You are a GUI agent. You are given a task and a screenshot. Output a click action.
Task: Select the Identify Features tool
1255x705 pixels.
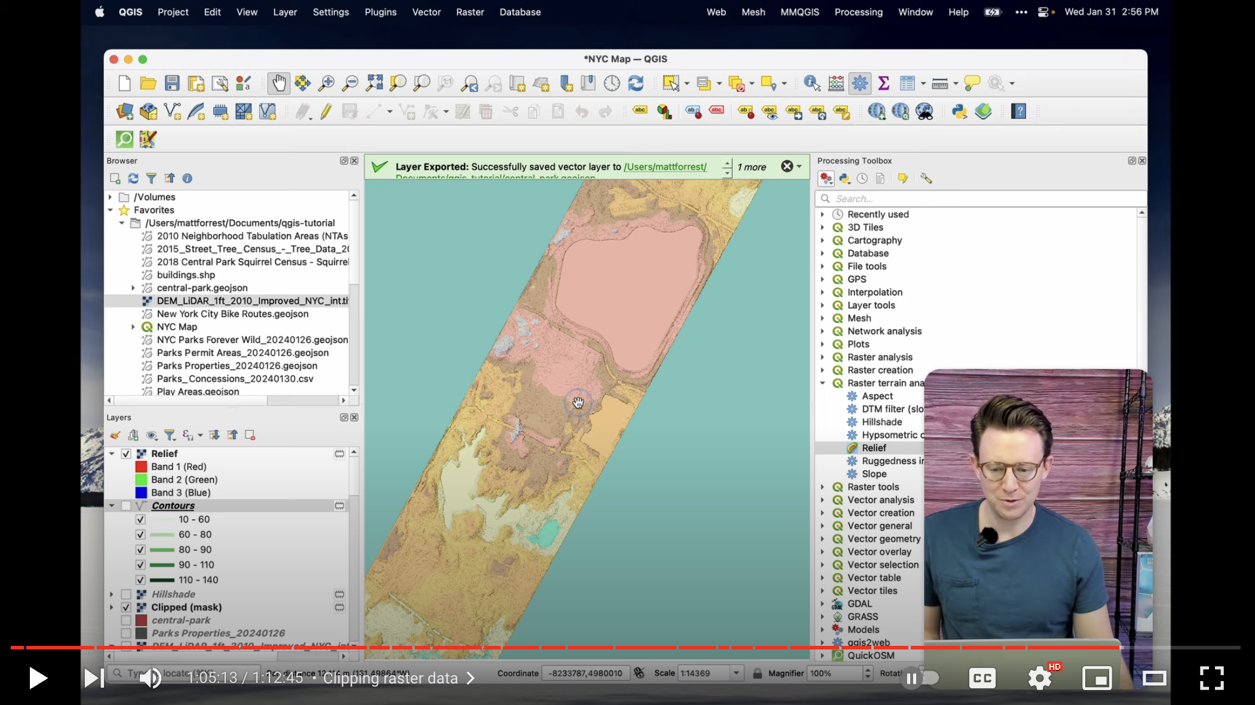pos(812,83)
